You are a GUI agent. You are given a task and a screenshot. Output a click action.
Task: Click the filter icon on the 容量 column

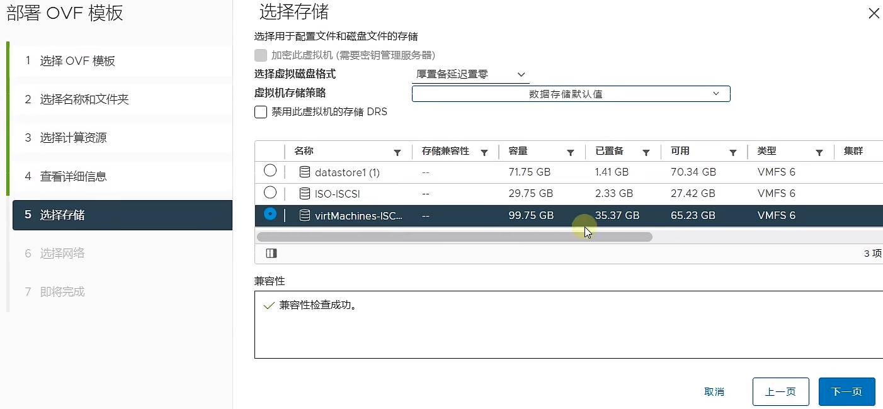coord(571,152)
